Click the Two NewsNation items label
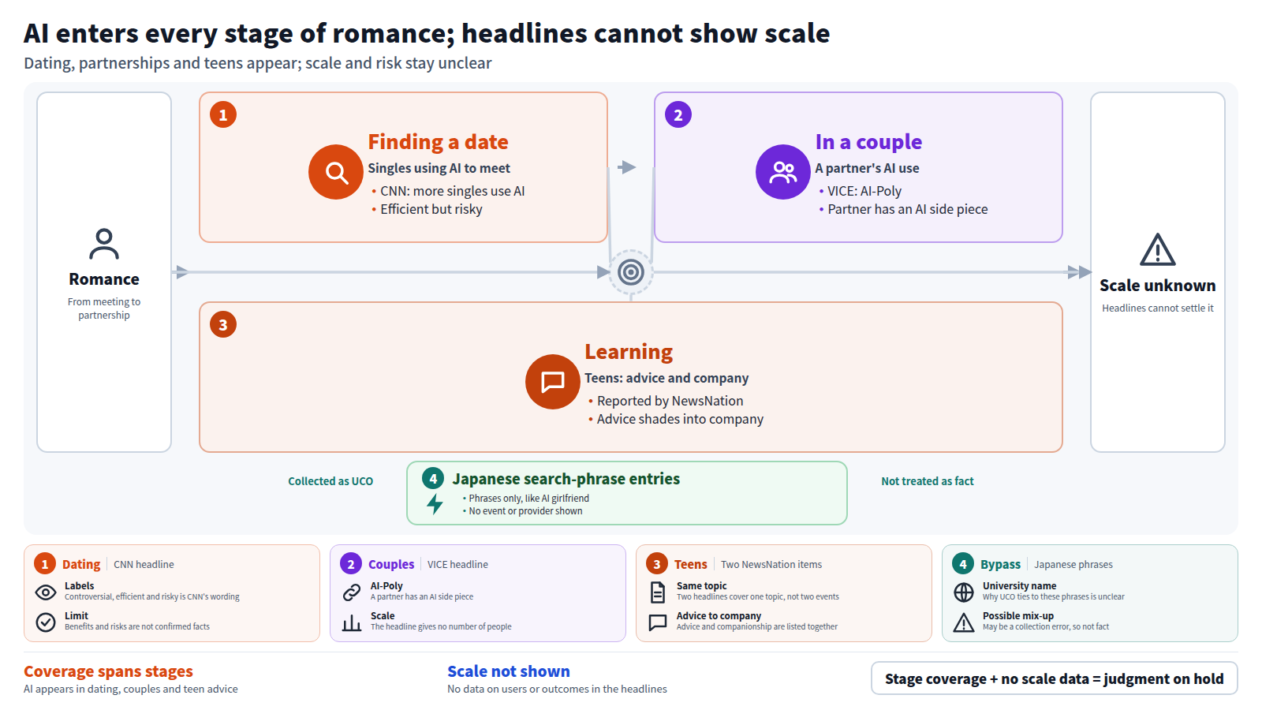 point(771,564)
